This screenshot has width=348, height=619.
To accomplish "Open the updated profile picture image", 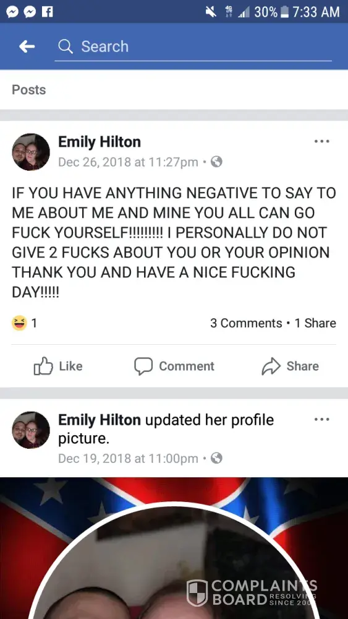I will 174,548.
